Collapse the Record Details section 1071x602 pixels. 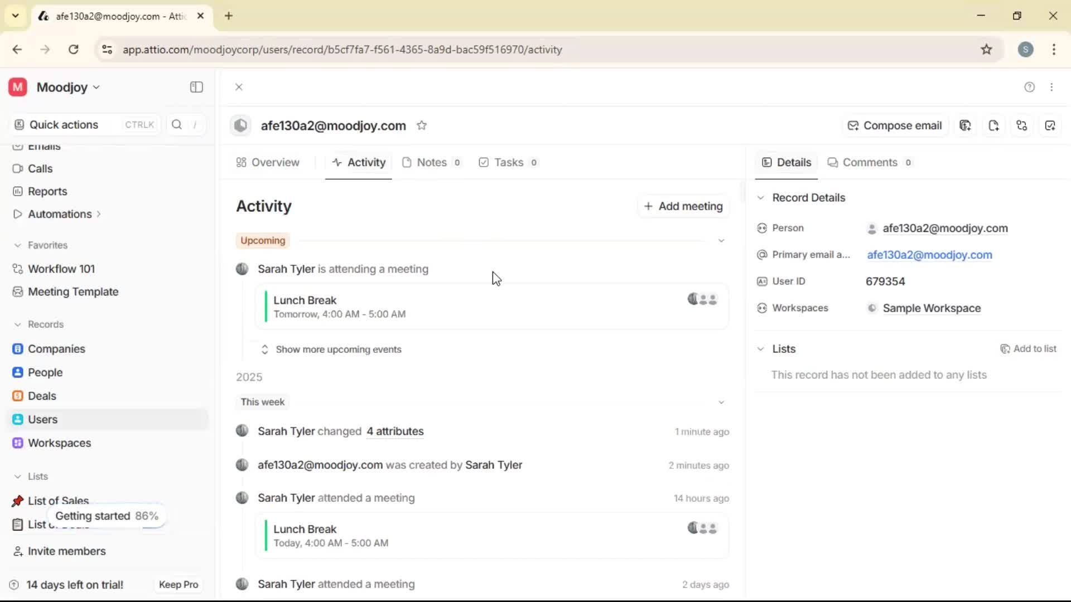(x=761, y=198)
